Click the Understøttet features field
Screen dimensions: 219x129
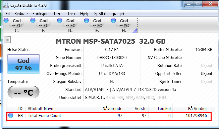click(149, 98)
